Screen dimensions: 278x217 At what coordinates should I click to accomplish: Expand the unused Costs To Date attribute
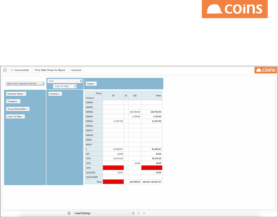(x=15, y=116)
